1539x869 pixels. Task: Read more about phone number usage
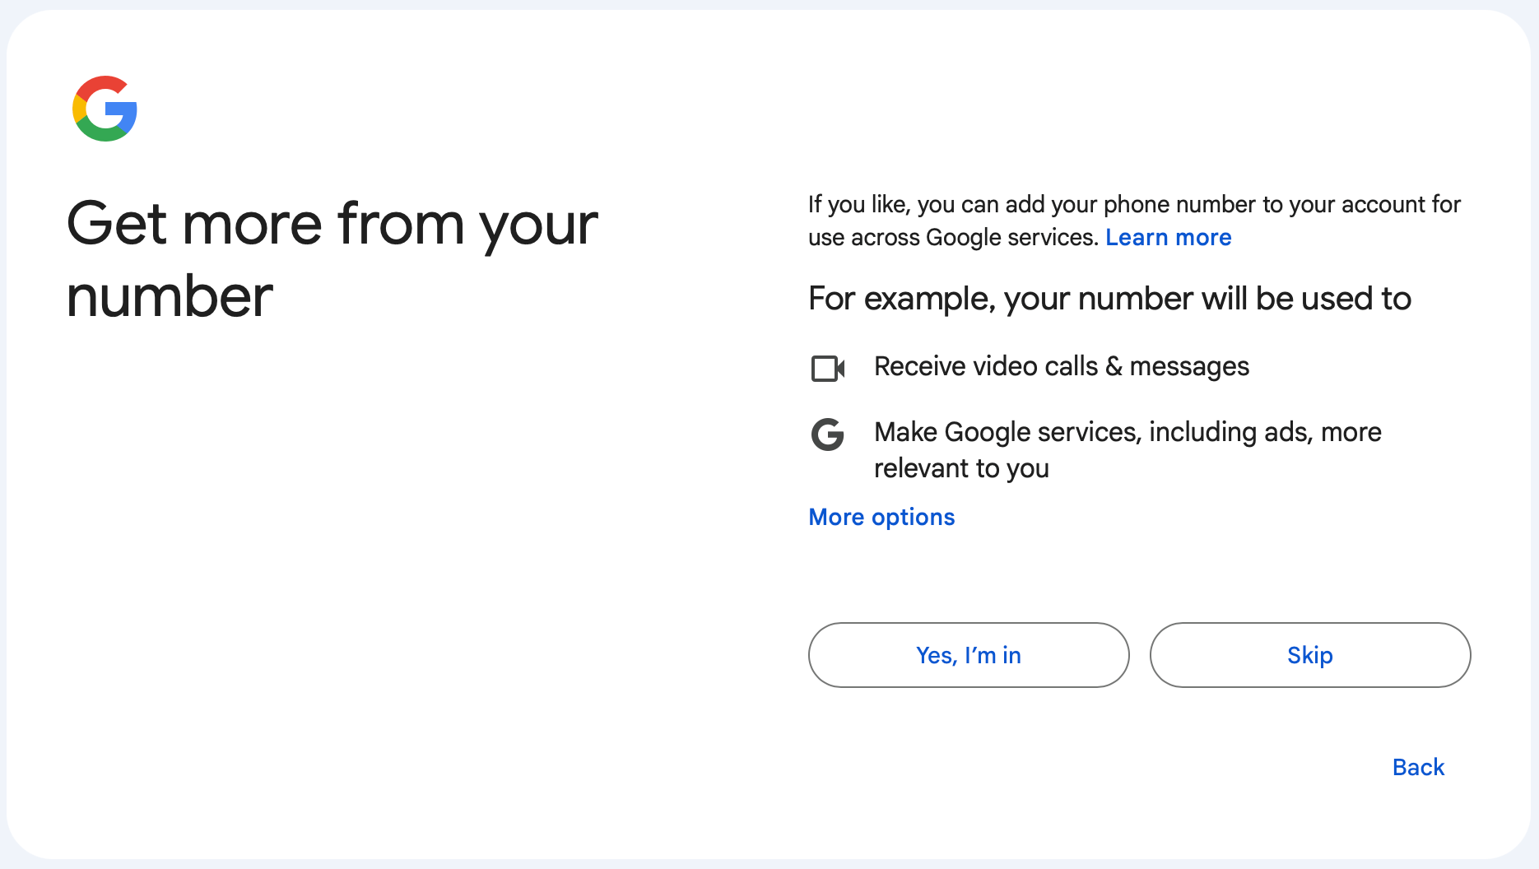point(1168,238)
